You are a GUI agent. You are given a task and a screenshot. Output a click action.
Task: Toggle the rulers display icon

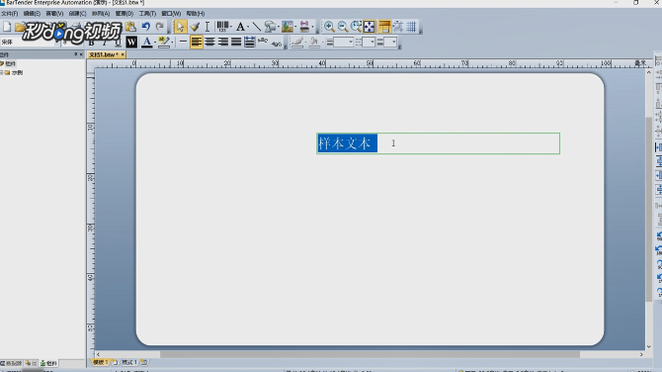[x=384, y=27]
